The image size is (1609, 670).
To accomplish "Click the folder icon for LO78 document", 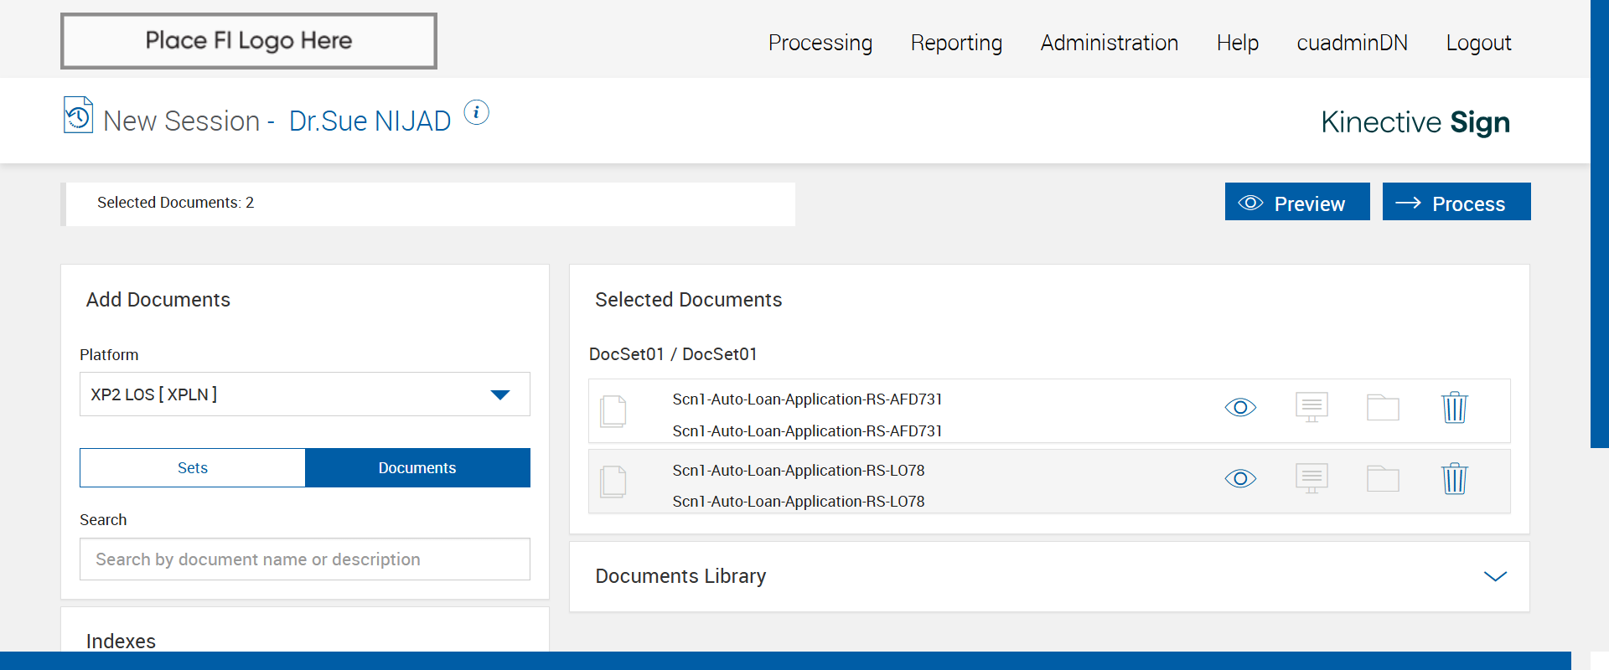I will pos(1383,479).
